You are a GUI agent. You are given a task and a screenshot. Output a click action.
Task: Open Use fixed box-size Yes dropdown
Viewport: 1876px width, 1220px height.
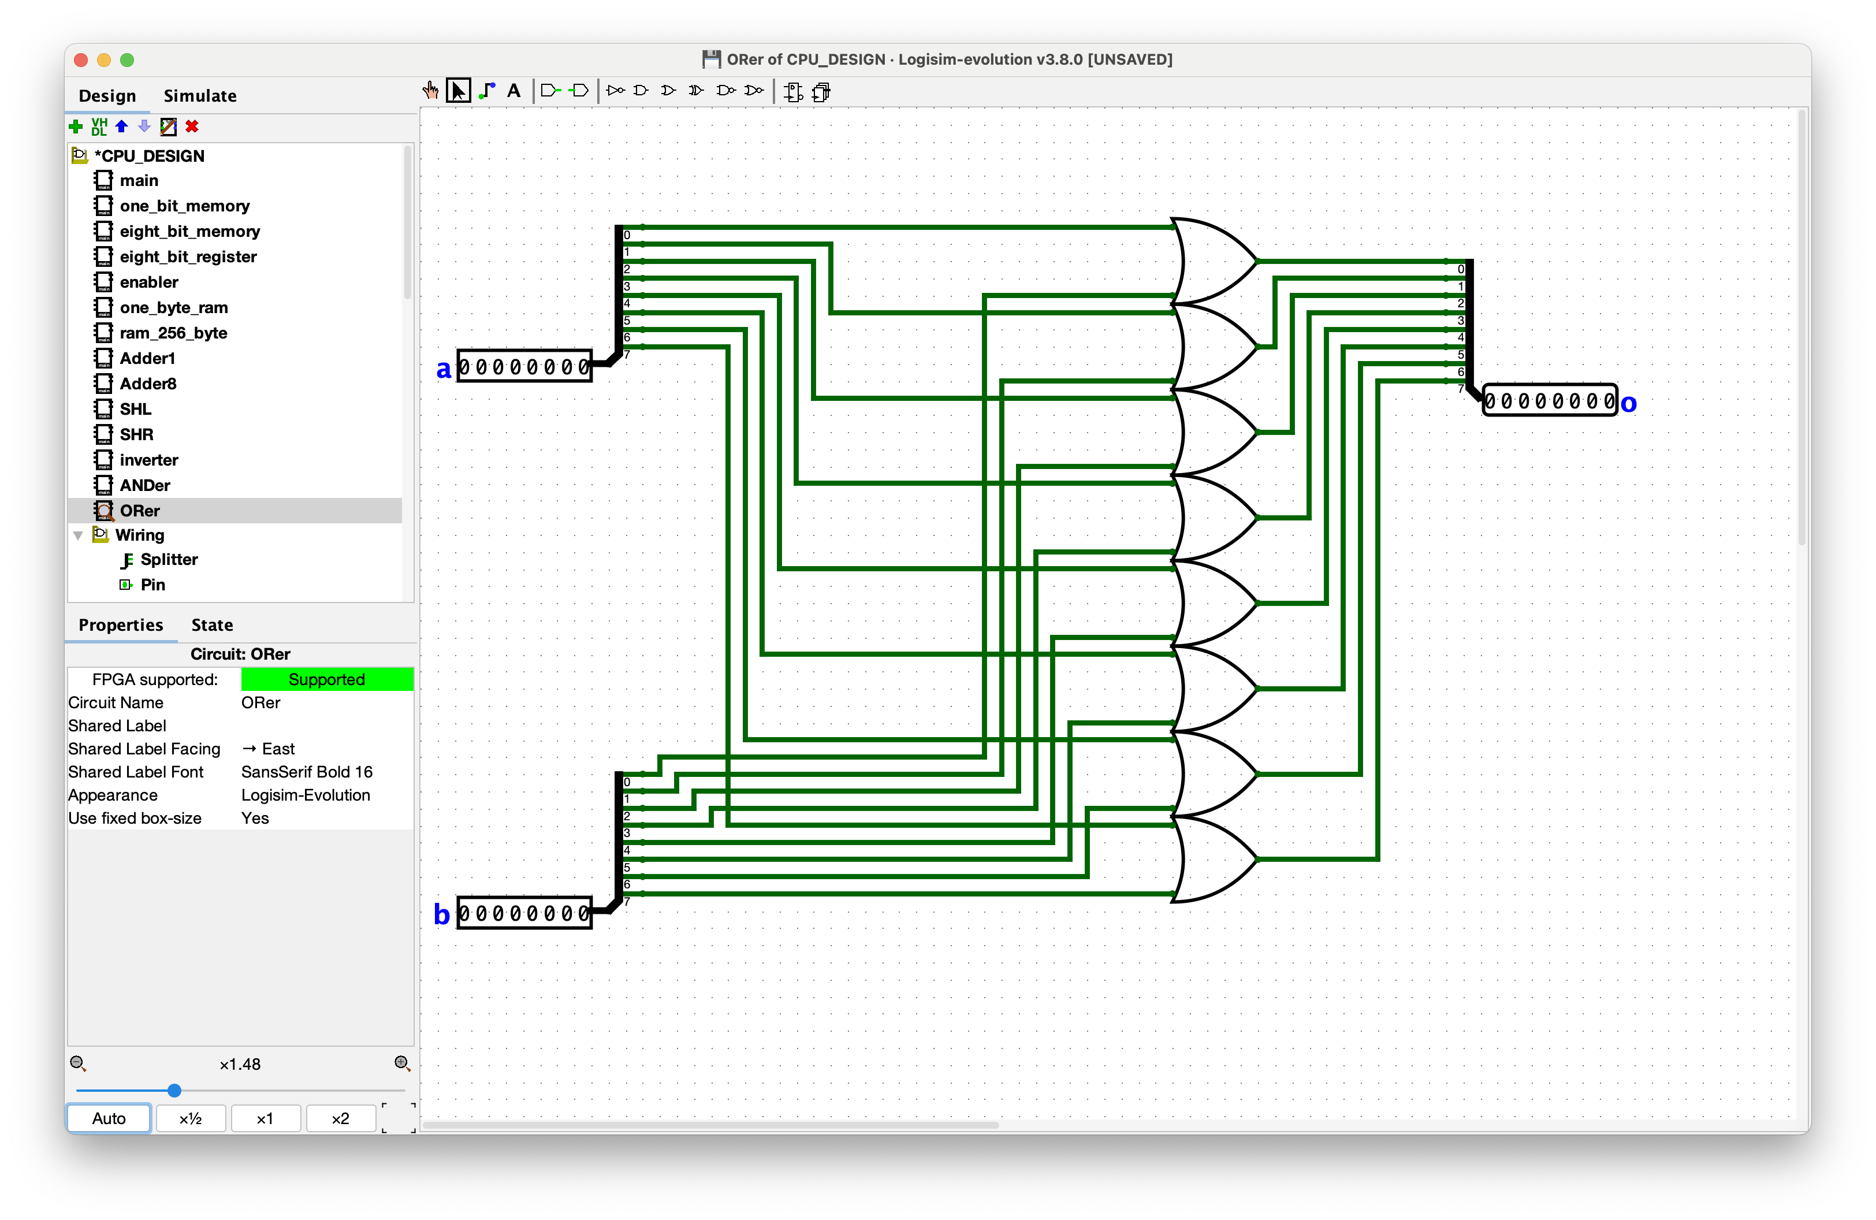326,818
